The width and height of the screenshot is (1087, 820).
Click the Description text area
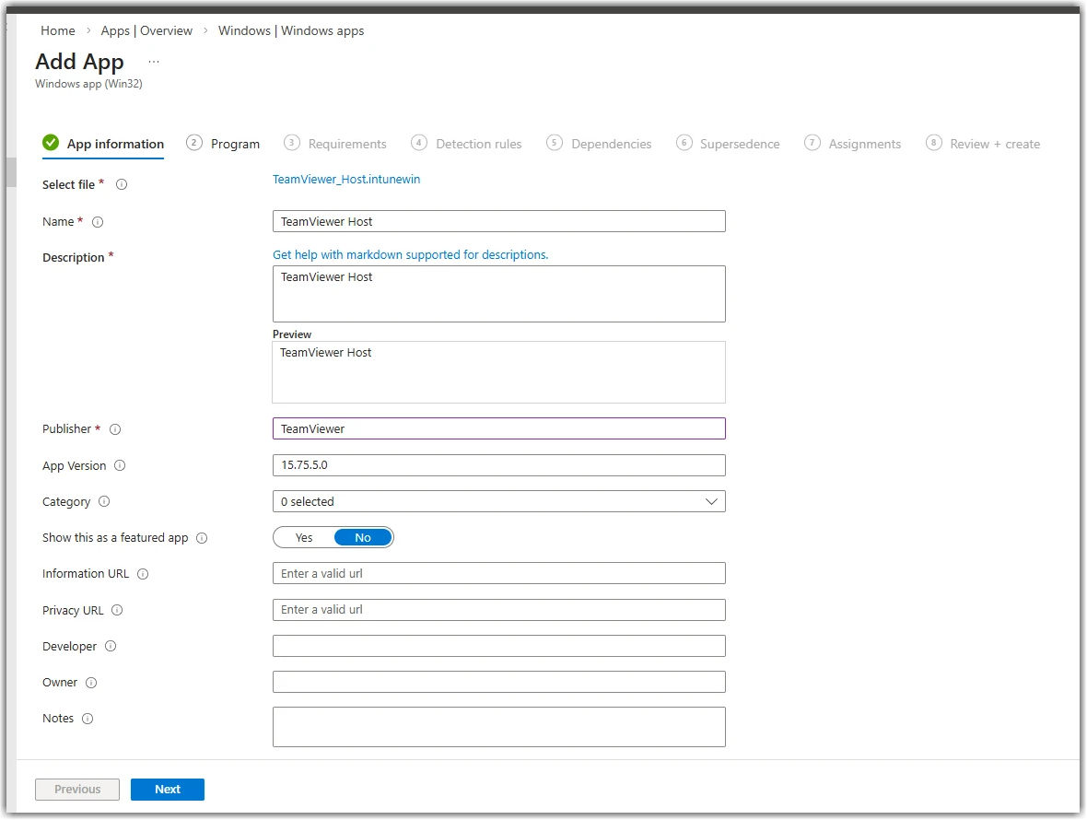498,293
